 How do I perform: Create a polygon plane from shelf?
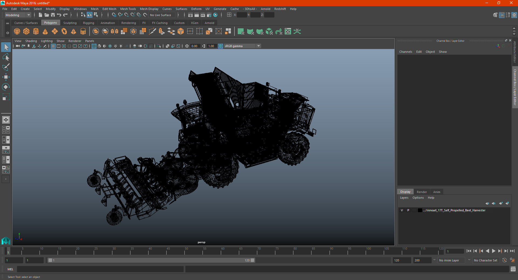[x=55, y=31]
